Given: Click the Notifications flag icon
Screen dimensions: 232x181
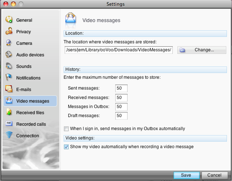Looking at the screenshot, I should 9,77.
